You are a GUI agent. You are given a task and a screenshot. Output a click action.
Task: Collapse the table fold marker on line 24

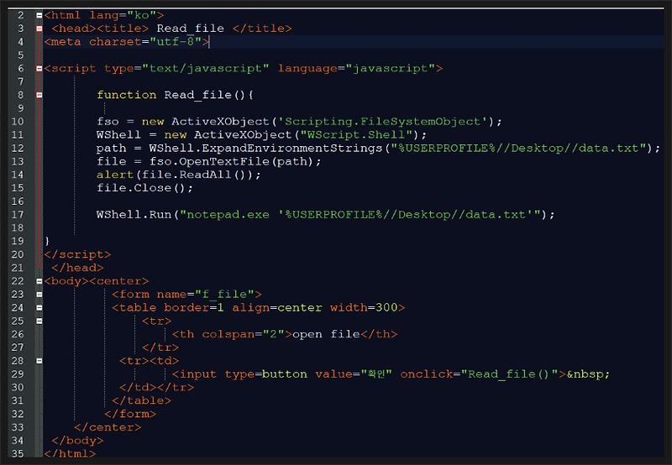tap(39, 308)
